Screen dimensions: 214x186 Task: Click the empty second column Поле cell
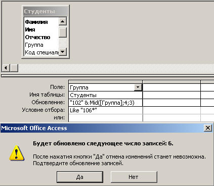tap(172, 87)
